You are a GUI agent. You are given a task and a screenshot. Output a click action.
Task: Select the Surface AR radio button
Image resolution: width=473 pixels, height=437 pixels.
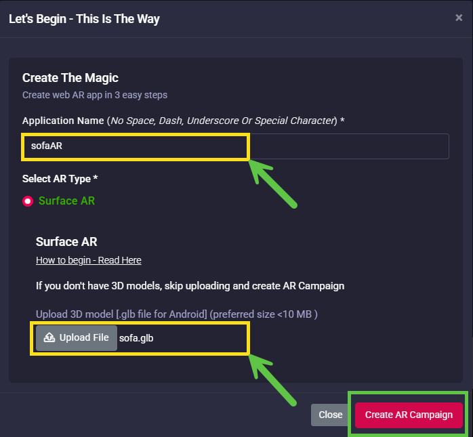click(28, 201)
